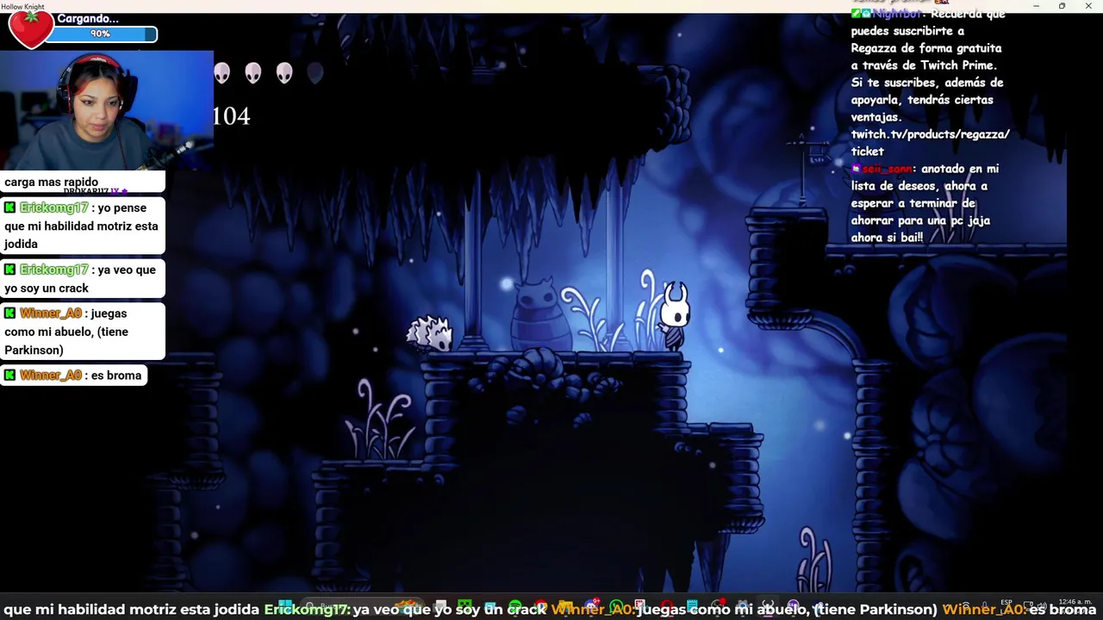Image resolution: width=1103 pixels, height=620 pixels.
Task: Click the first health mask icon
Action: 221,73
